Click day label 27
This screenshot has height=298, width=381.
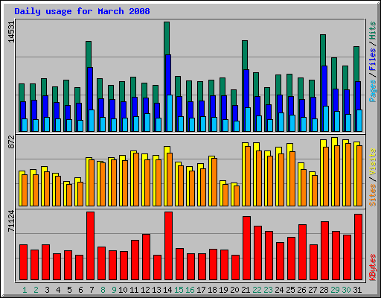[313, 290]
